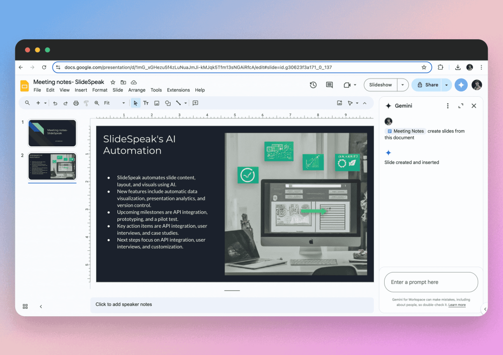The width and height of the screenshot is (503, 355).
Task: Reload the browser page
Action: pos(44,67)
